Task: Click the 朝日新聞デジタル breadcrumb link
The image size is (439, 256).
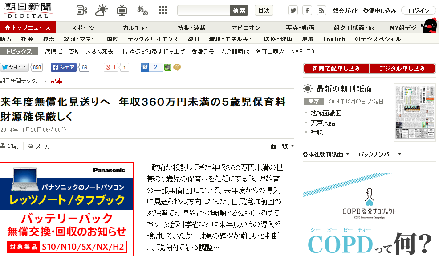Action: (20, 81)
